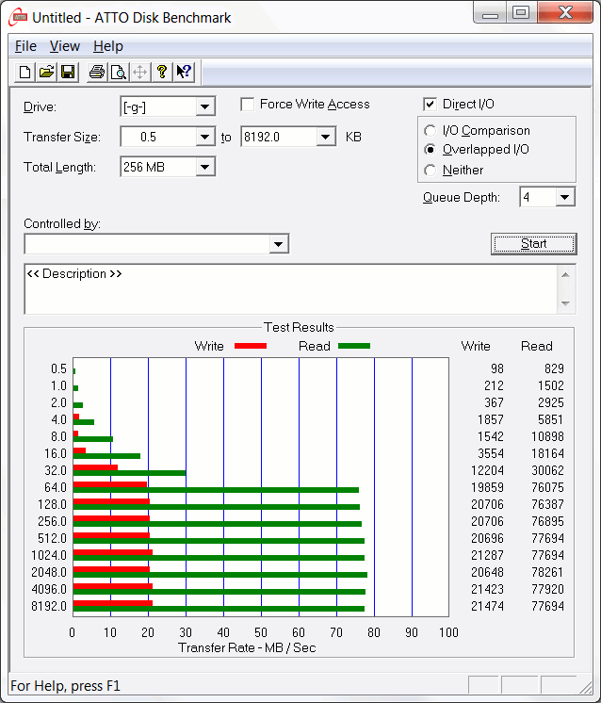Select the Neither radio option
Screen dimensions: 601x703
click(x=430, y=170)
